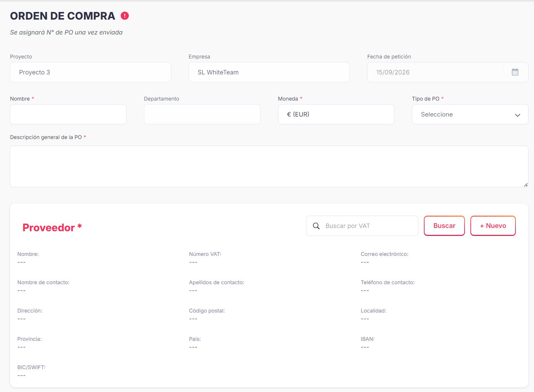Click the 'Nombre de contacto:' label
This screenshot has height=392, width=534.
click(43, 282)
